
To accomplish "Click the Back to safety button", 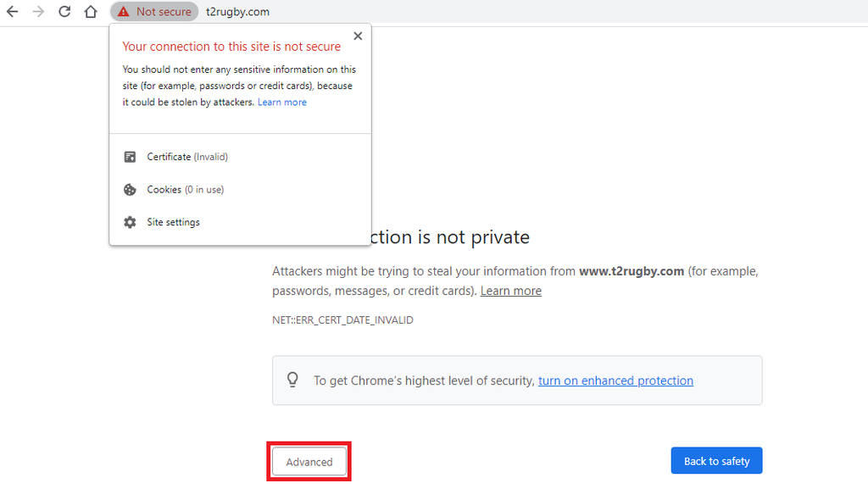I will coord(716,461).
